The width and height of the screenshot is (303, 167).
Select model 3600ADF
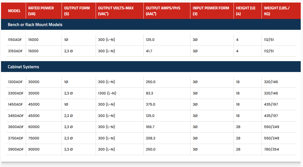tap(16, 127)
